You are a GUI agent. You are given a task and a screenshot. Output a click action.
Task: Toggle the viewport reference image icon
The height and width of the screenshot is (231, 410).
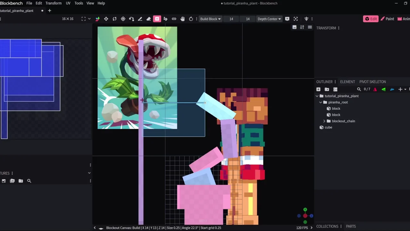[294, 27]
